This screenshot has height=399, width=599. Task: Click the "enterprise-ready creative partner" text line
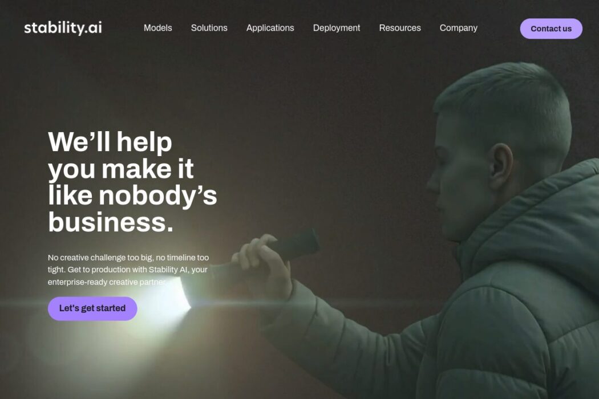point(107,282)
